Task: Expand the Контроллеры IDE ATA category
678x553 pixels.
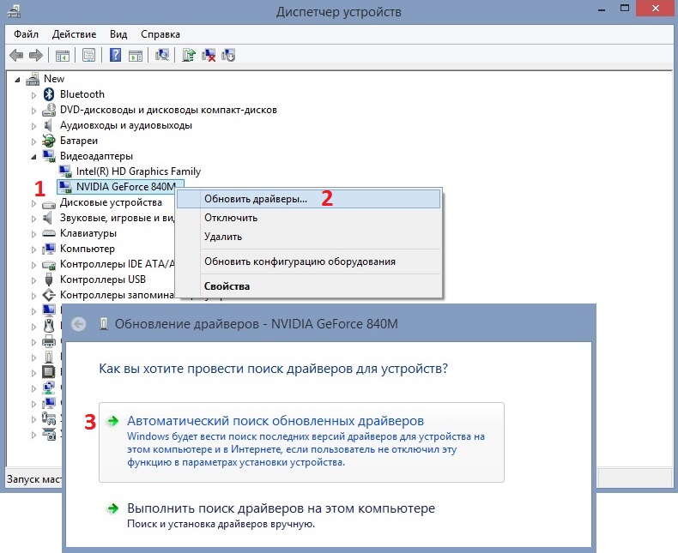Action: pos(33,265)
